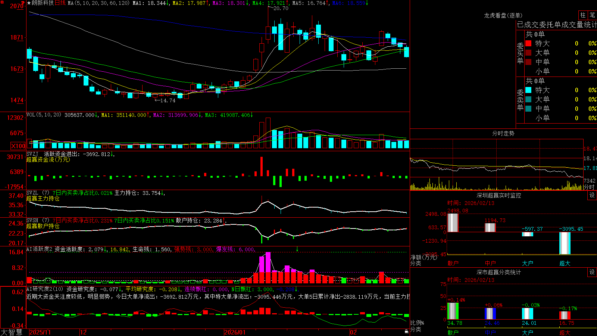Click the ×100 volume multiplier box
Viewport: 597px width, 336px height.
coord(18,146)
